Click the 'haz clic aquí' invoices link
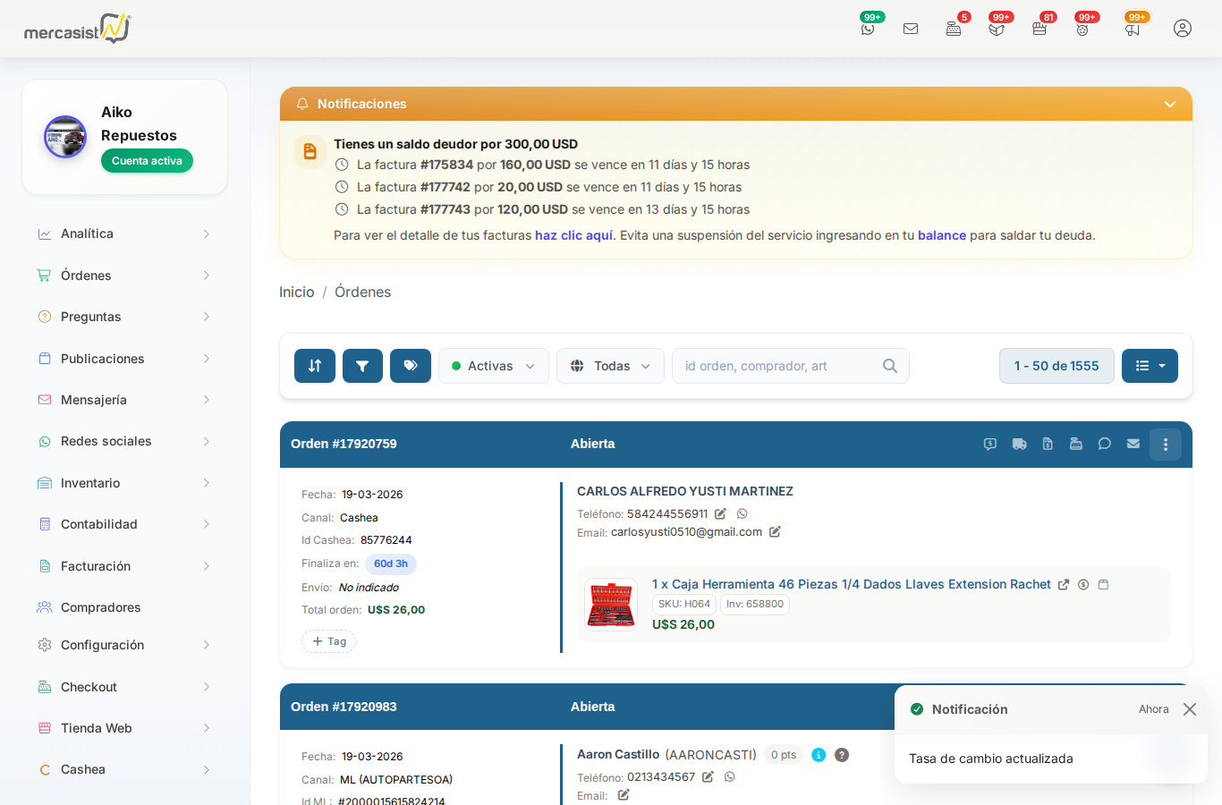 tap(573, 235)
